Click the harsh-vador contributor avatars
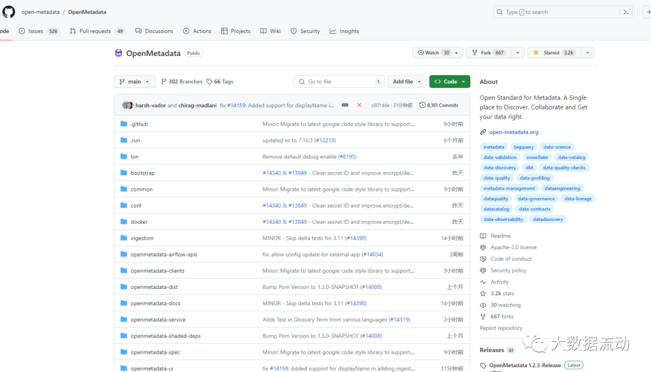 pos(127,105)
